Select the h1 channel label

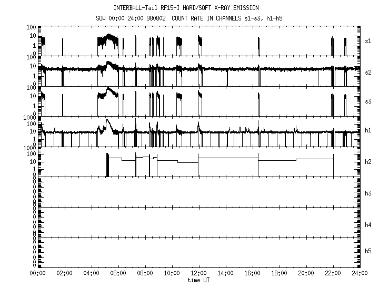coord(368,130)
